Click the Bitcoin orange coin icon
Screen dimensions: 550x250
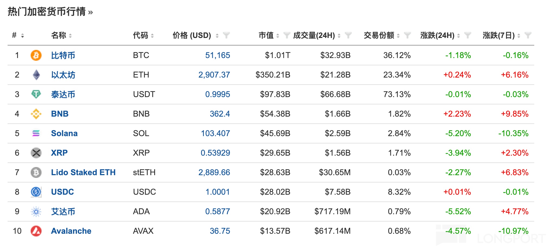[36, 55]
